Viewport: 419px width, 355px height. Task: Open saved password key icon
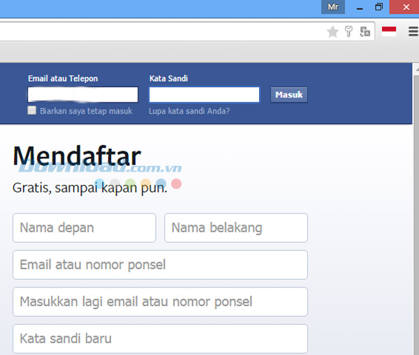348,31
